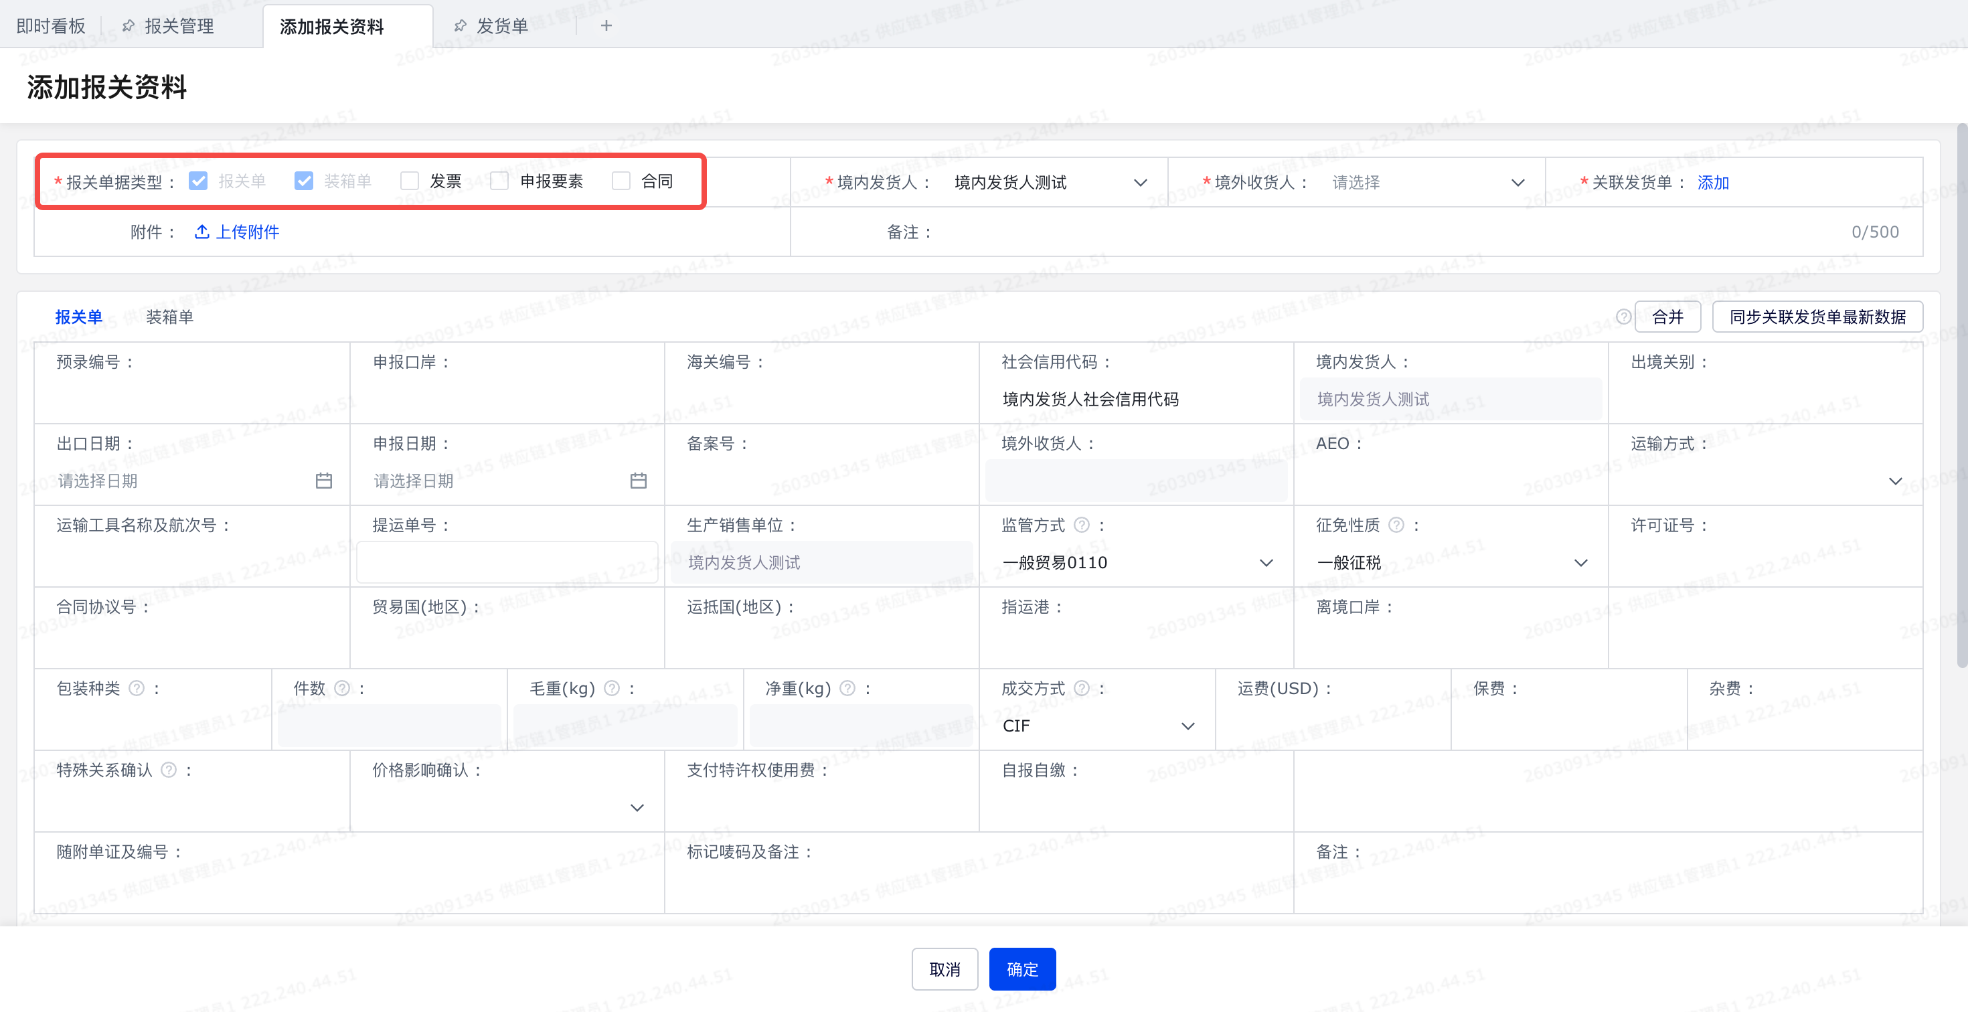The width and height of the screenshot is (1968, 1012).
Task: Enable the 申报要素 checkbox
Action: (x=499, y=181)
